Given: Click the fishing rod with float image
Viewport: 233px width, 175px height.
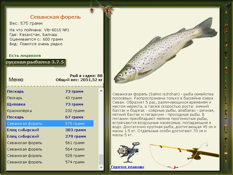Looking at the screenshot, I should coord(184,155).
